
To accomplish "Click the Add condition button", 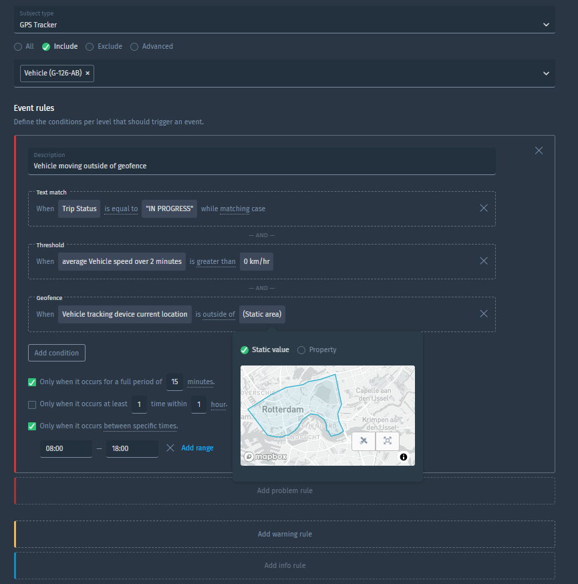I will [56, 352].
